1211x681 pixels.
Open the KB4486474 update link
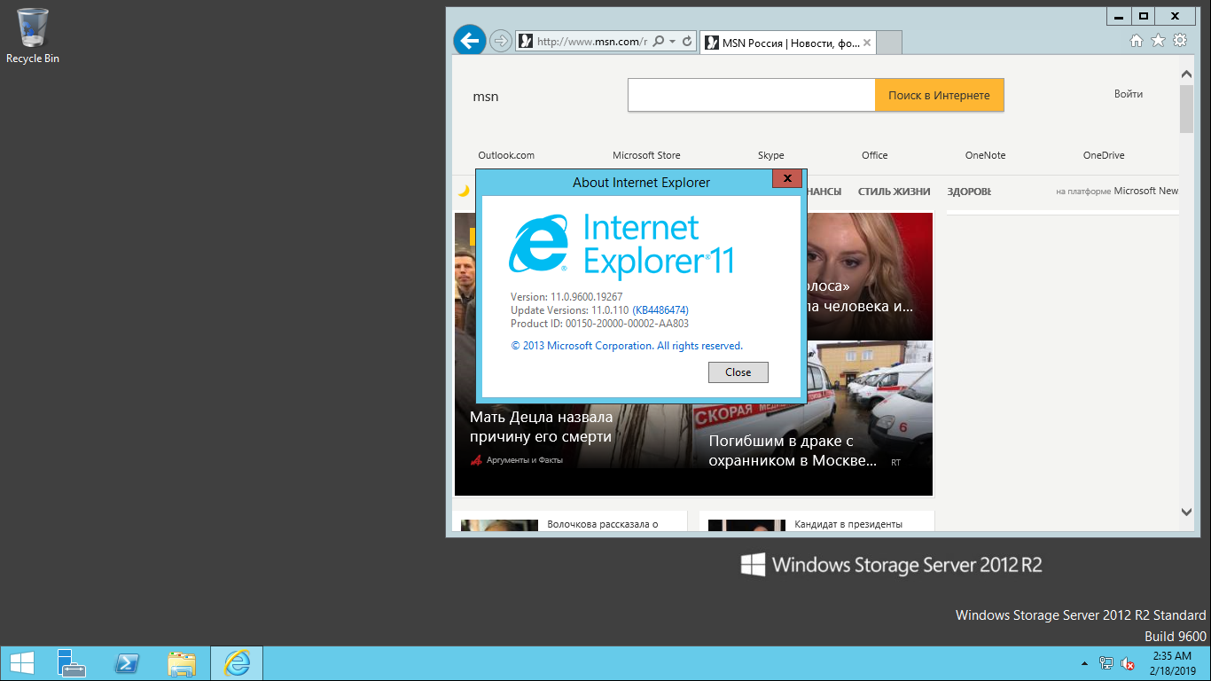click(x=660, y=310)
